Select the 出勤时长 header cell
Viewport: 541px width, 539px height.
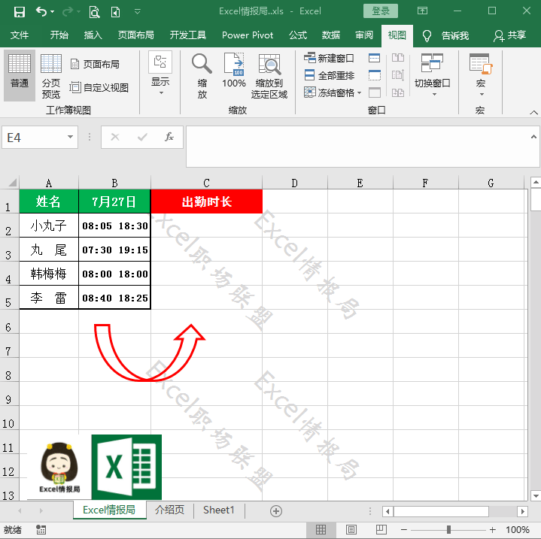pyautogui.click(x=206, y=201)
